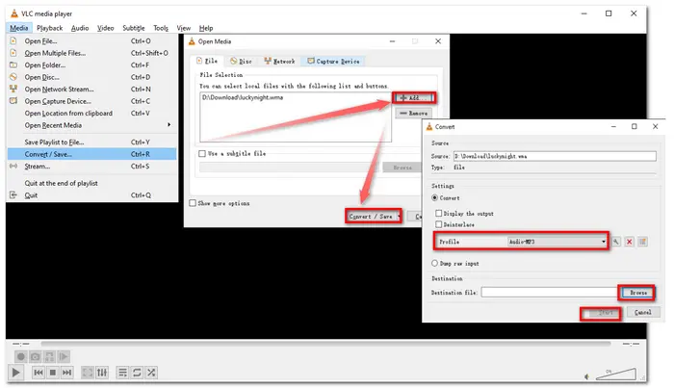Select Quit from the Media menu
Image resolution: width=674 pixels, height=388 pixels.
92,195
